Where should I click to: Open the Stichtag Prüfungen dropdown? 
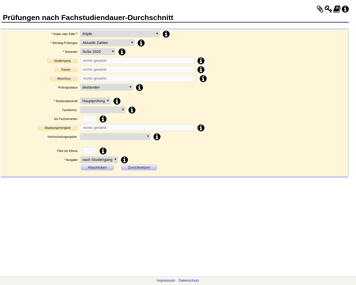tap(107, 43)
